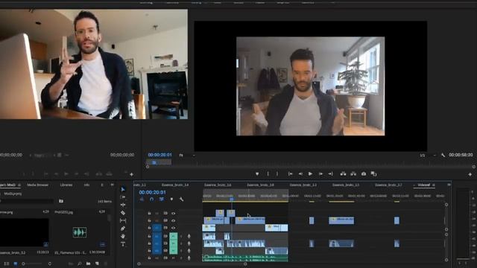
Task: Switch to the Libraries tab
Action: (66, 185)
